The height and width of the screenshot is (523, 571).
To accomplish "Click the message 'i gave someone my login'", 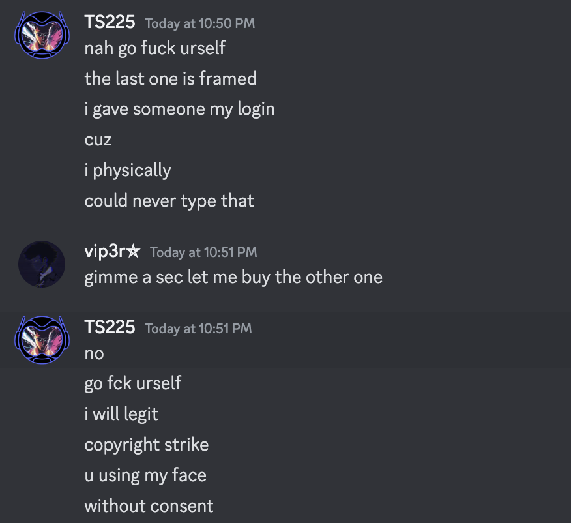I will pos(180,108).
